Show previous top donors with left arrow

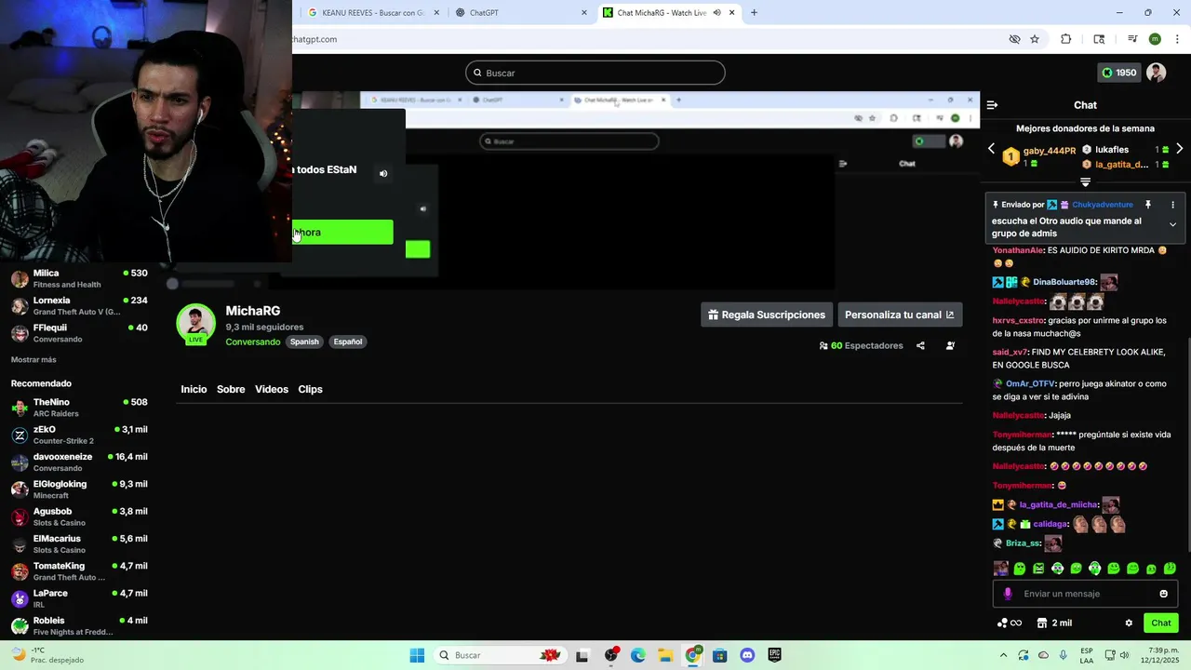tap(991, 149)
